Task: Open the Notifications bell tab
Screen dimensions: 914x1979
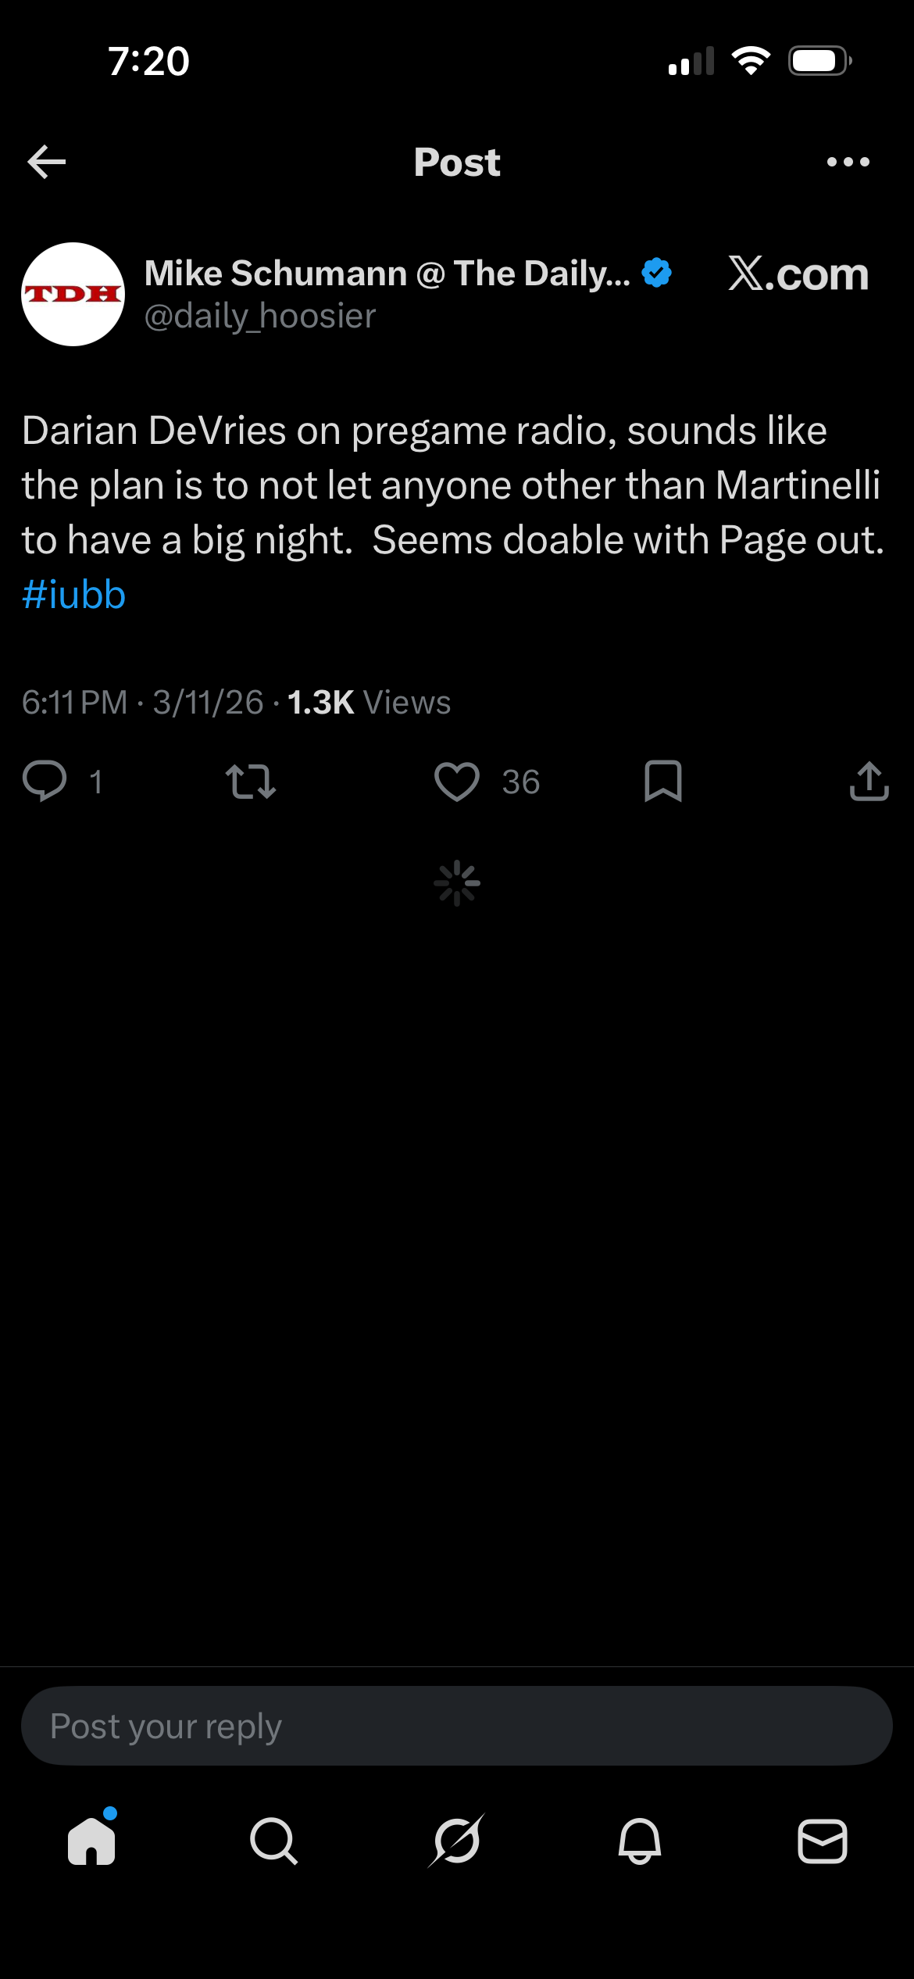Action: 640,1841
